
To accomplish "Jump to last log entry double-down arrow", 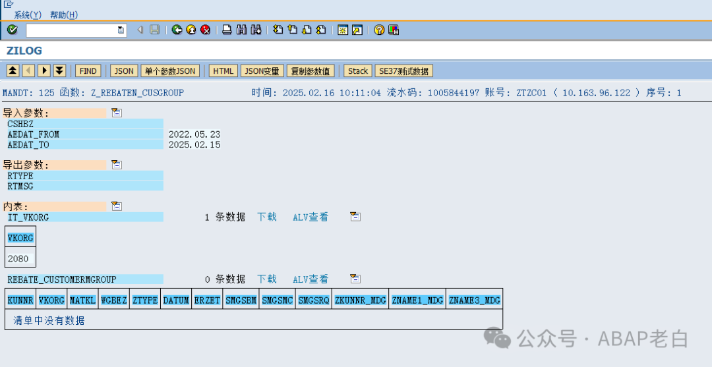I will click(59, 71).
